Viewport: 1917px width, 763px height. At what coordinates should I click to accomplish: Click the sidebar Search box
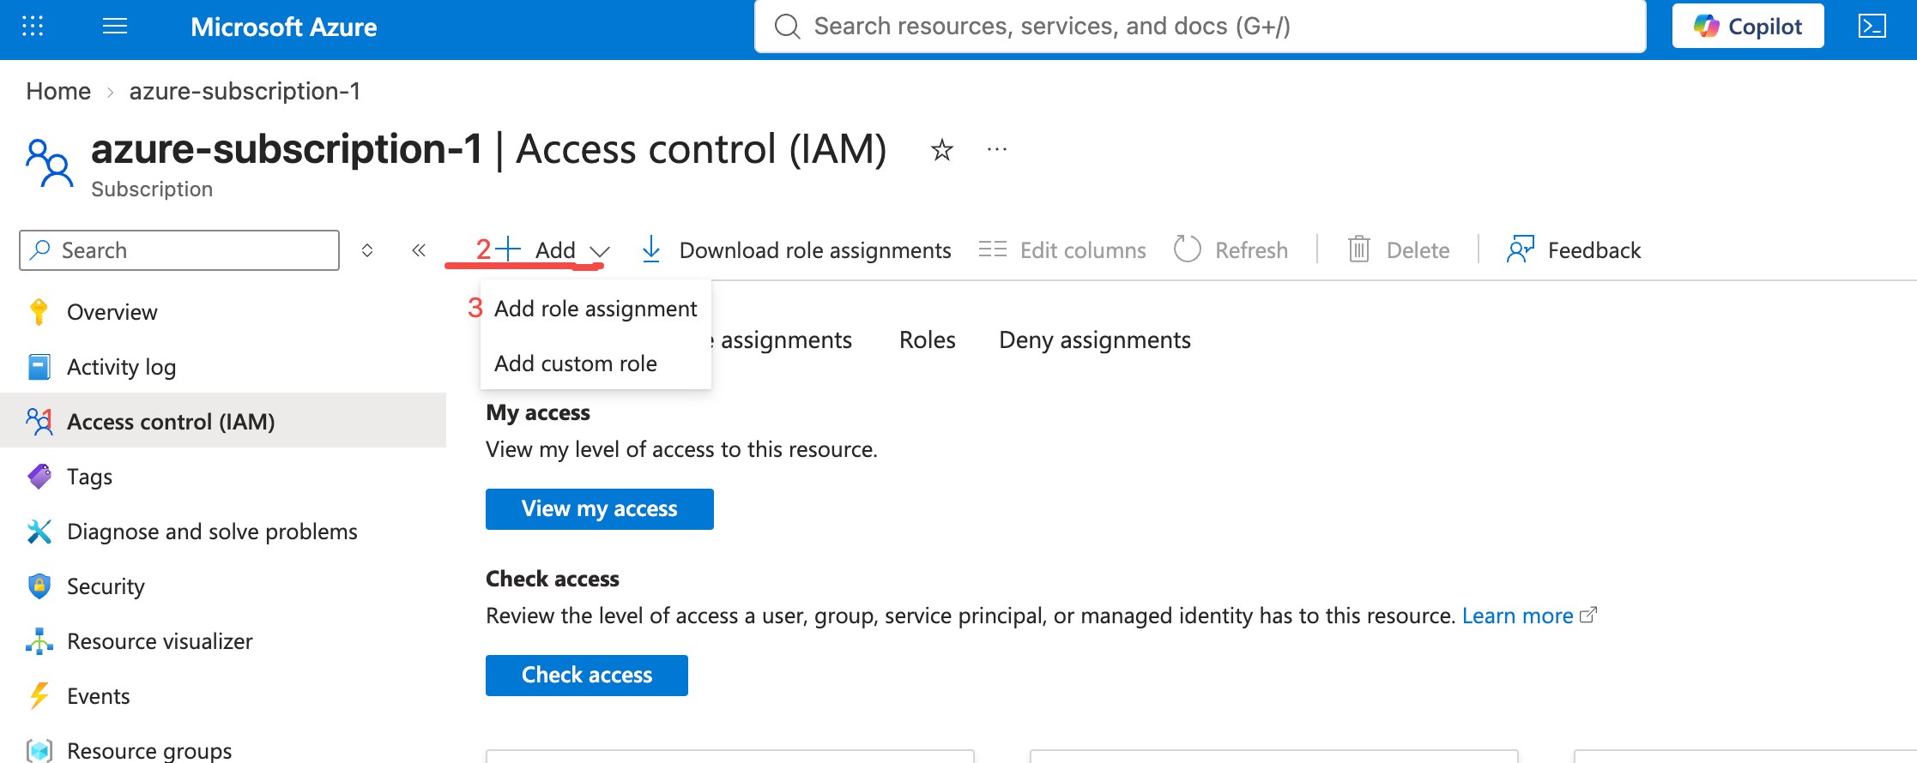179,250
